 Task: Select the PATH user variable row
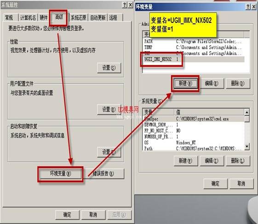193,41
